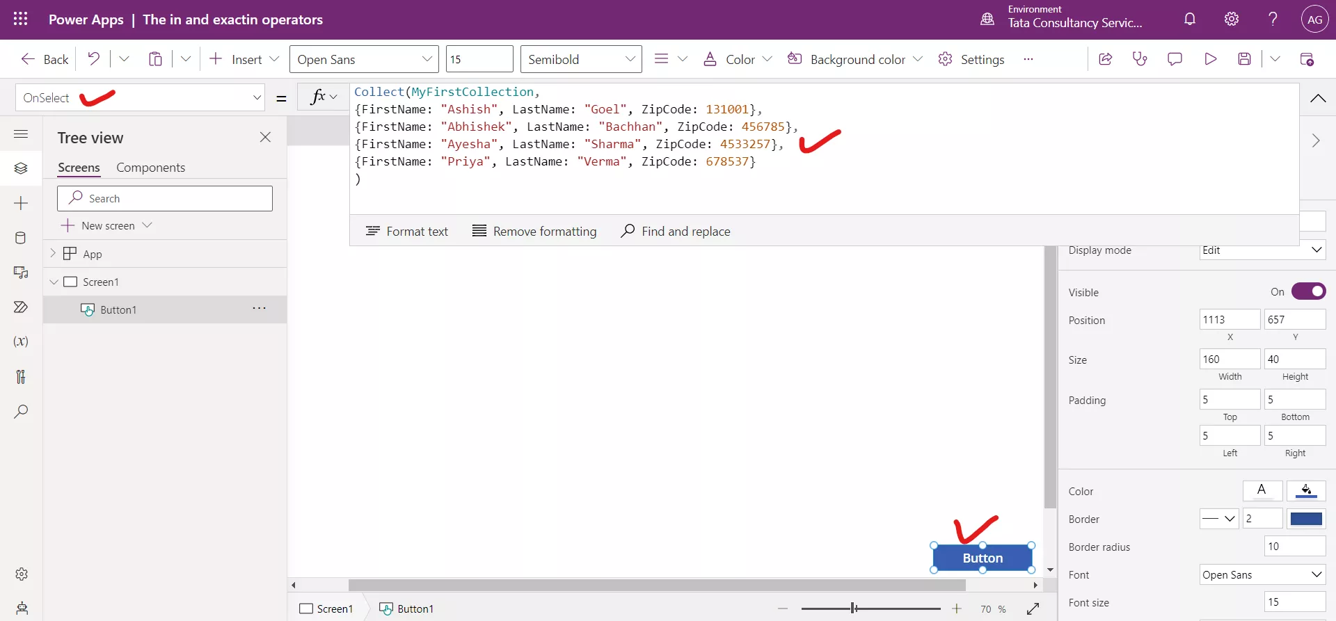
Task: Open the help question mark icon
Action: pos(1273,19)
